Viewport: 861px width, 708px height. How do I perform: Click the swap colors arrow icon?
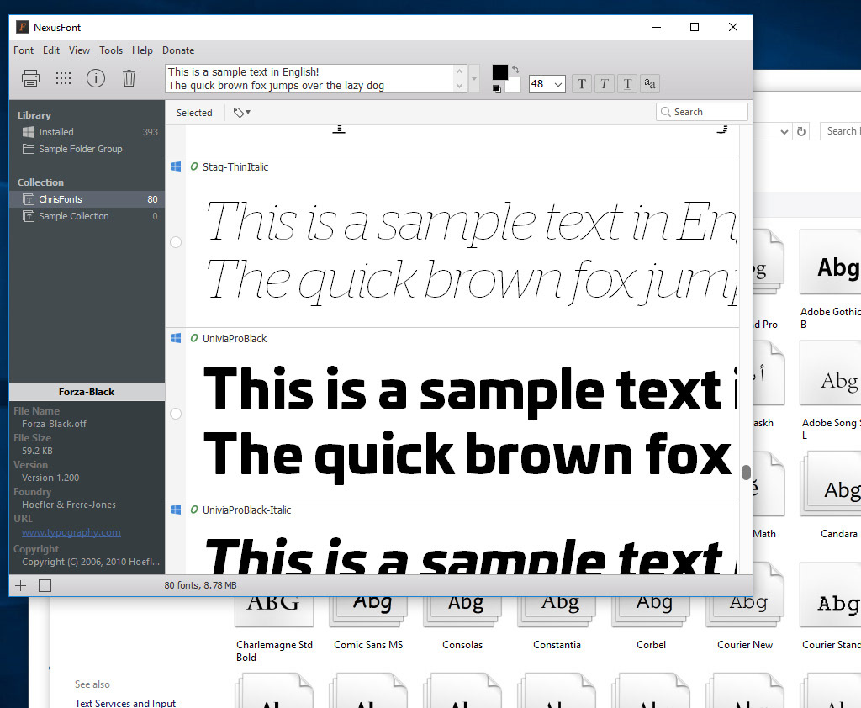click(515, 70)
